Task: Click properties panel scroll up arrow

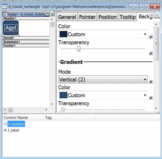Action: pos(156,24)
